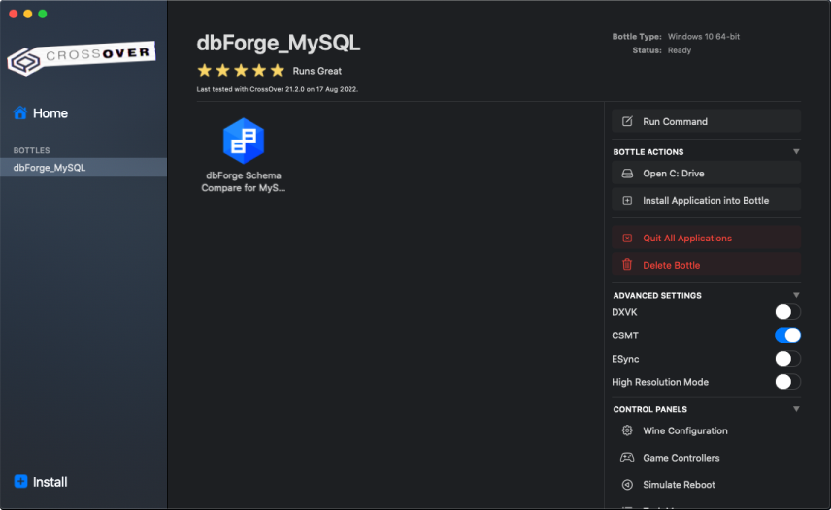Screen dimensions: 831x510
Task: Click the CrossOver logo
Action: tap(82, 57)
